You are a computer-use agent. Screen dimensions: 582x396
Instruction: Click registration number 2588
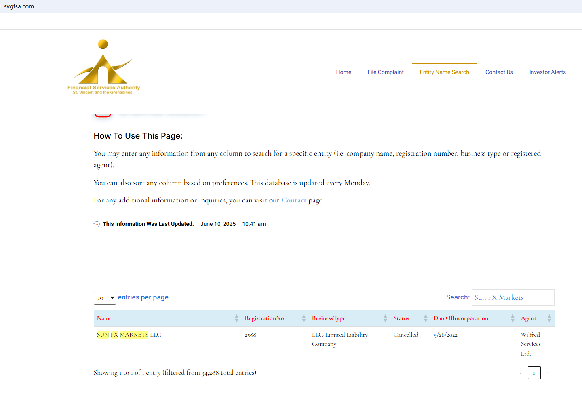[x=251, y=335]
